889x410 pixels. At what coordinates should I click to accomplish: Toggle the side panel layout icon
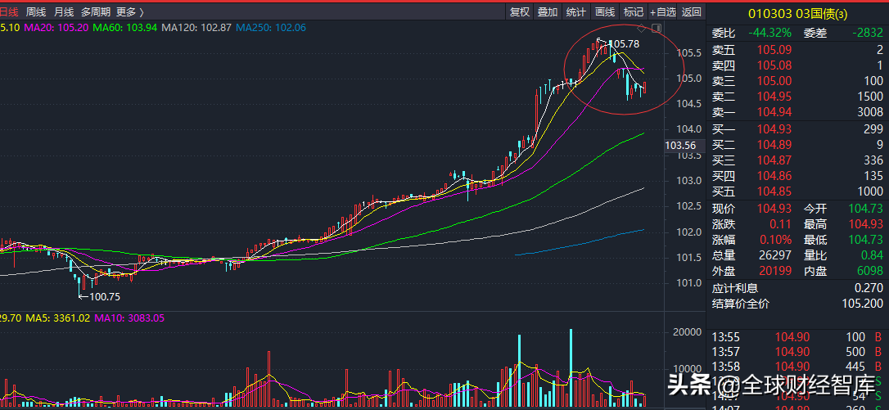tap(655, 29)
